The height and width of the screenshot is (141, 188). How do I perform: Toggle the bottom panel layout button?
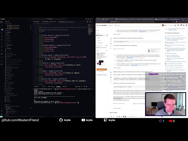point(88,19)
